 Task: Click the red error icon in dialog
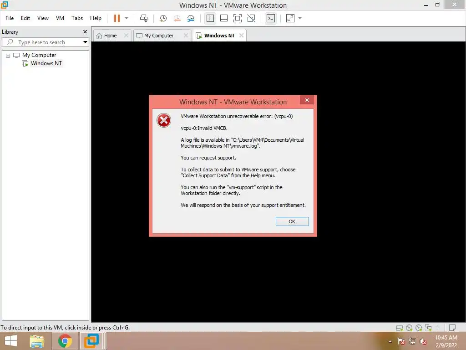tap(164, 120)
